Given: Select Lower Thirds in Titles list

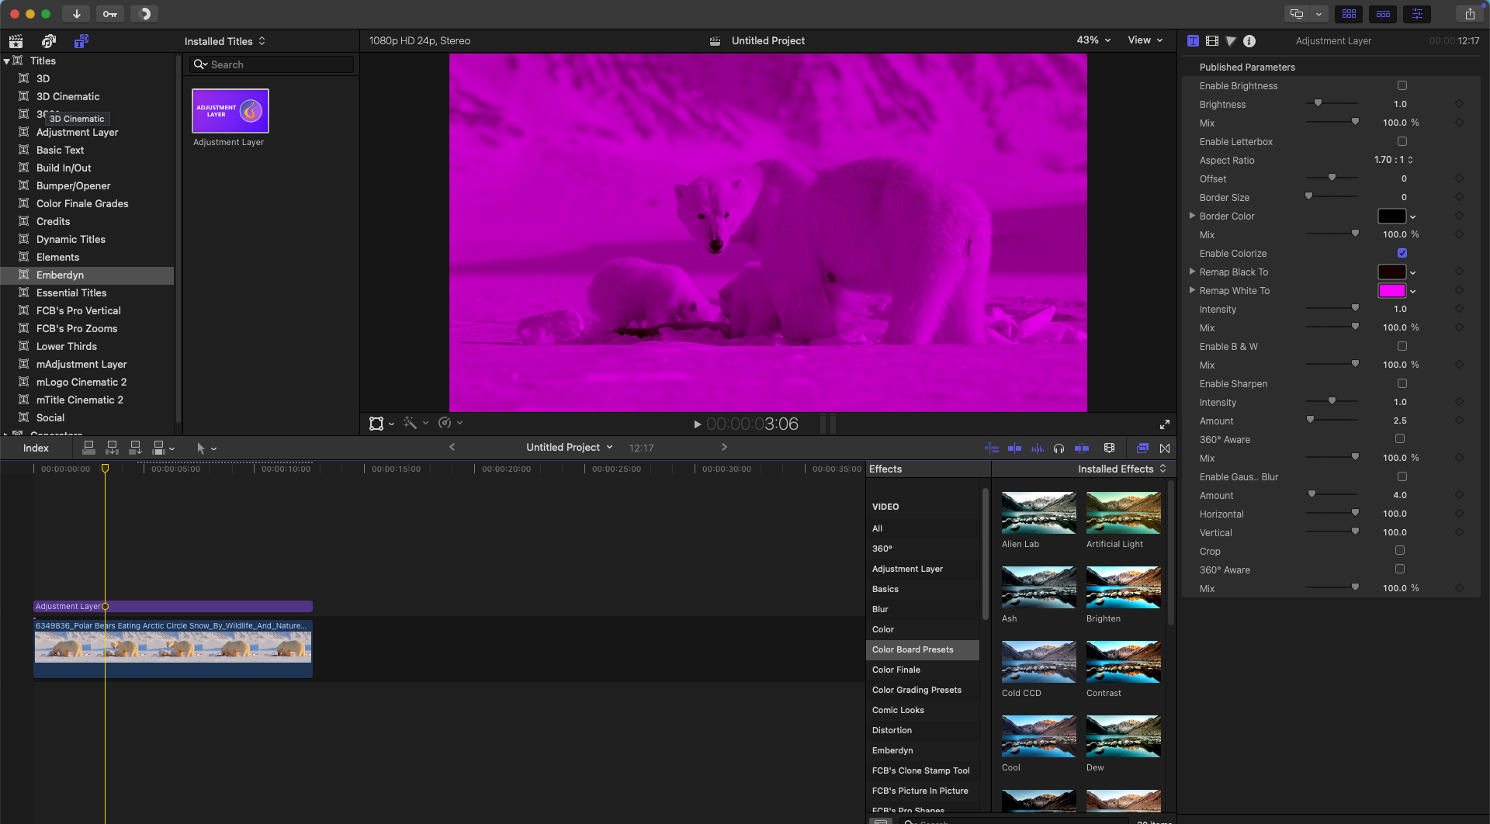Looking at the screenshot, I should point(67,347).
